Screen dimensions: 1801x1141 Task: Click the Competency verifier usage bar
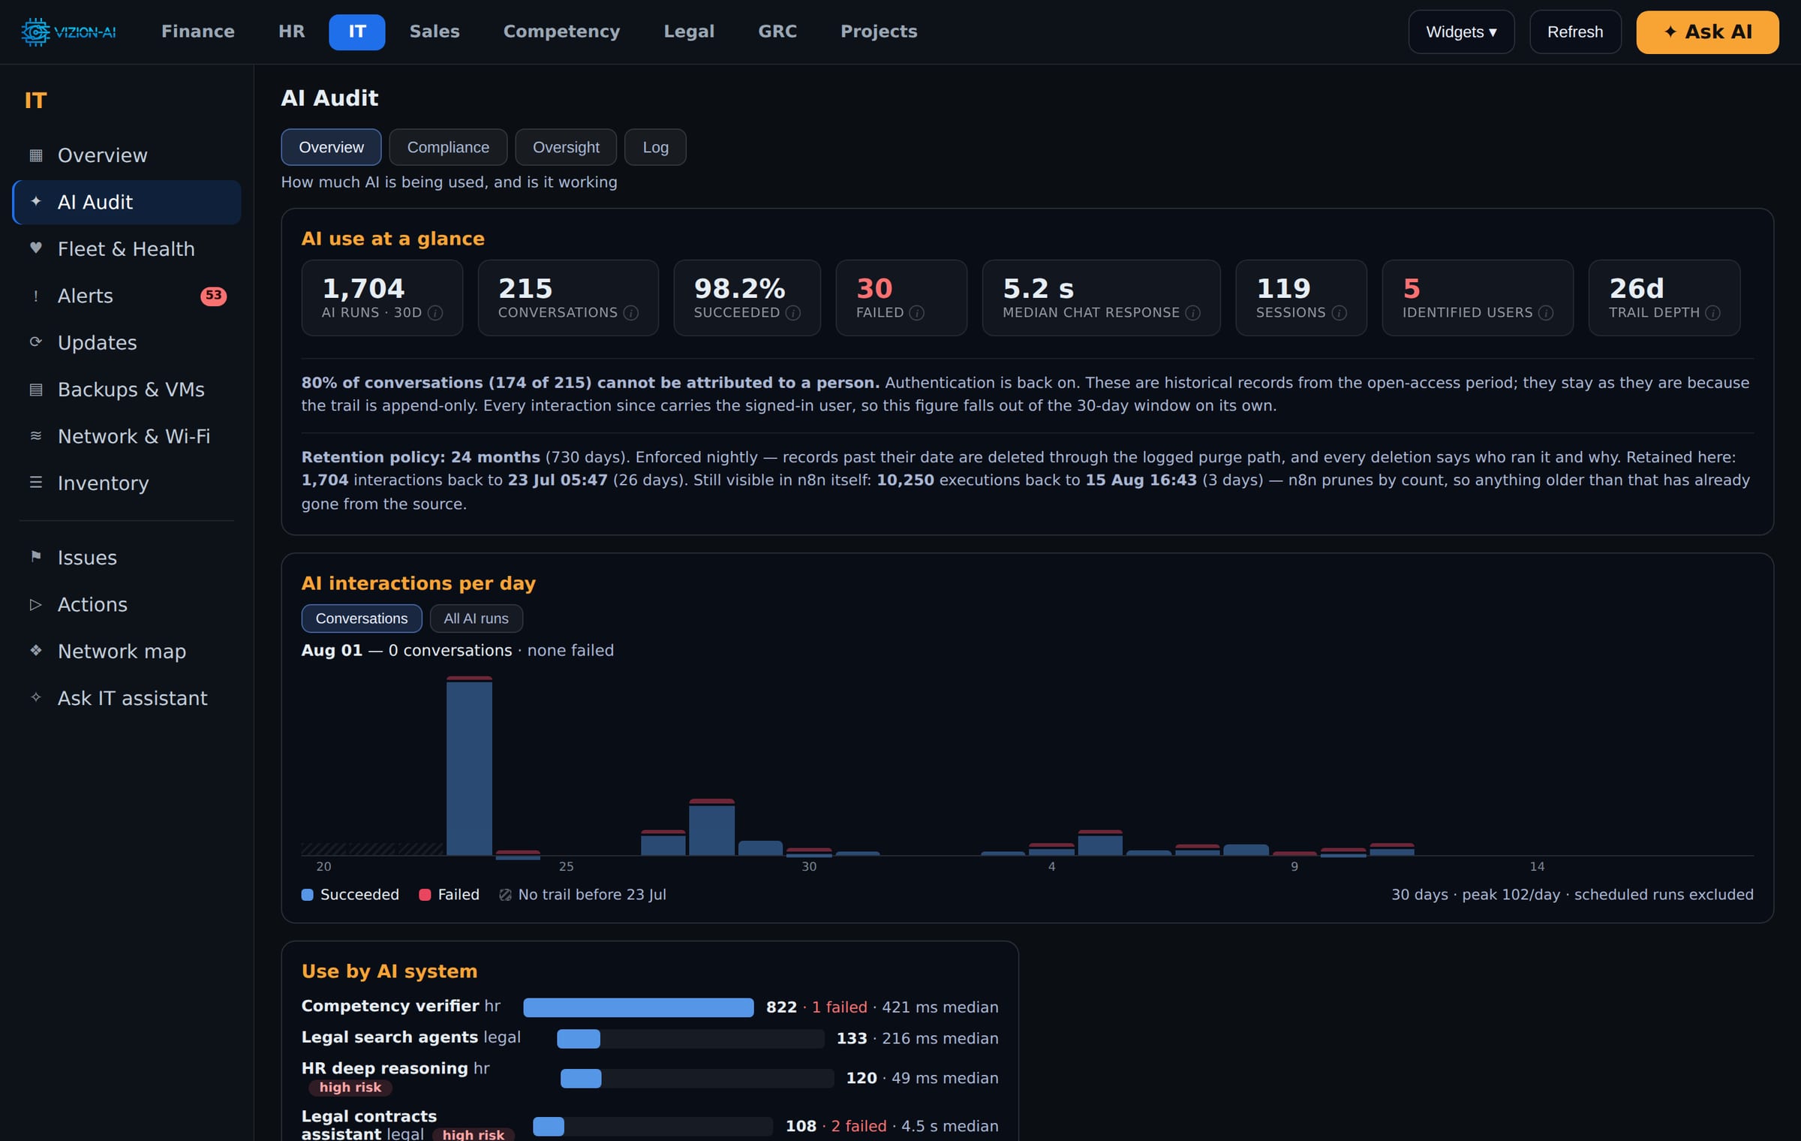(639, 1007)
